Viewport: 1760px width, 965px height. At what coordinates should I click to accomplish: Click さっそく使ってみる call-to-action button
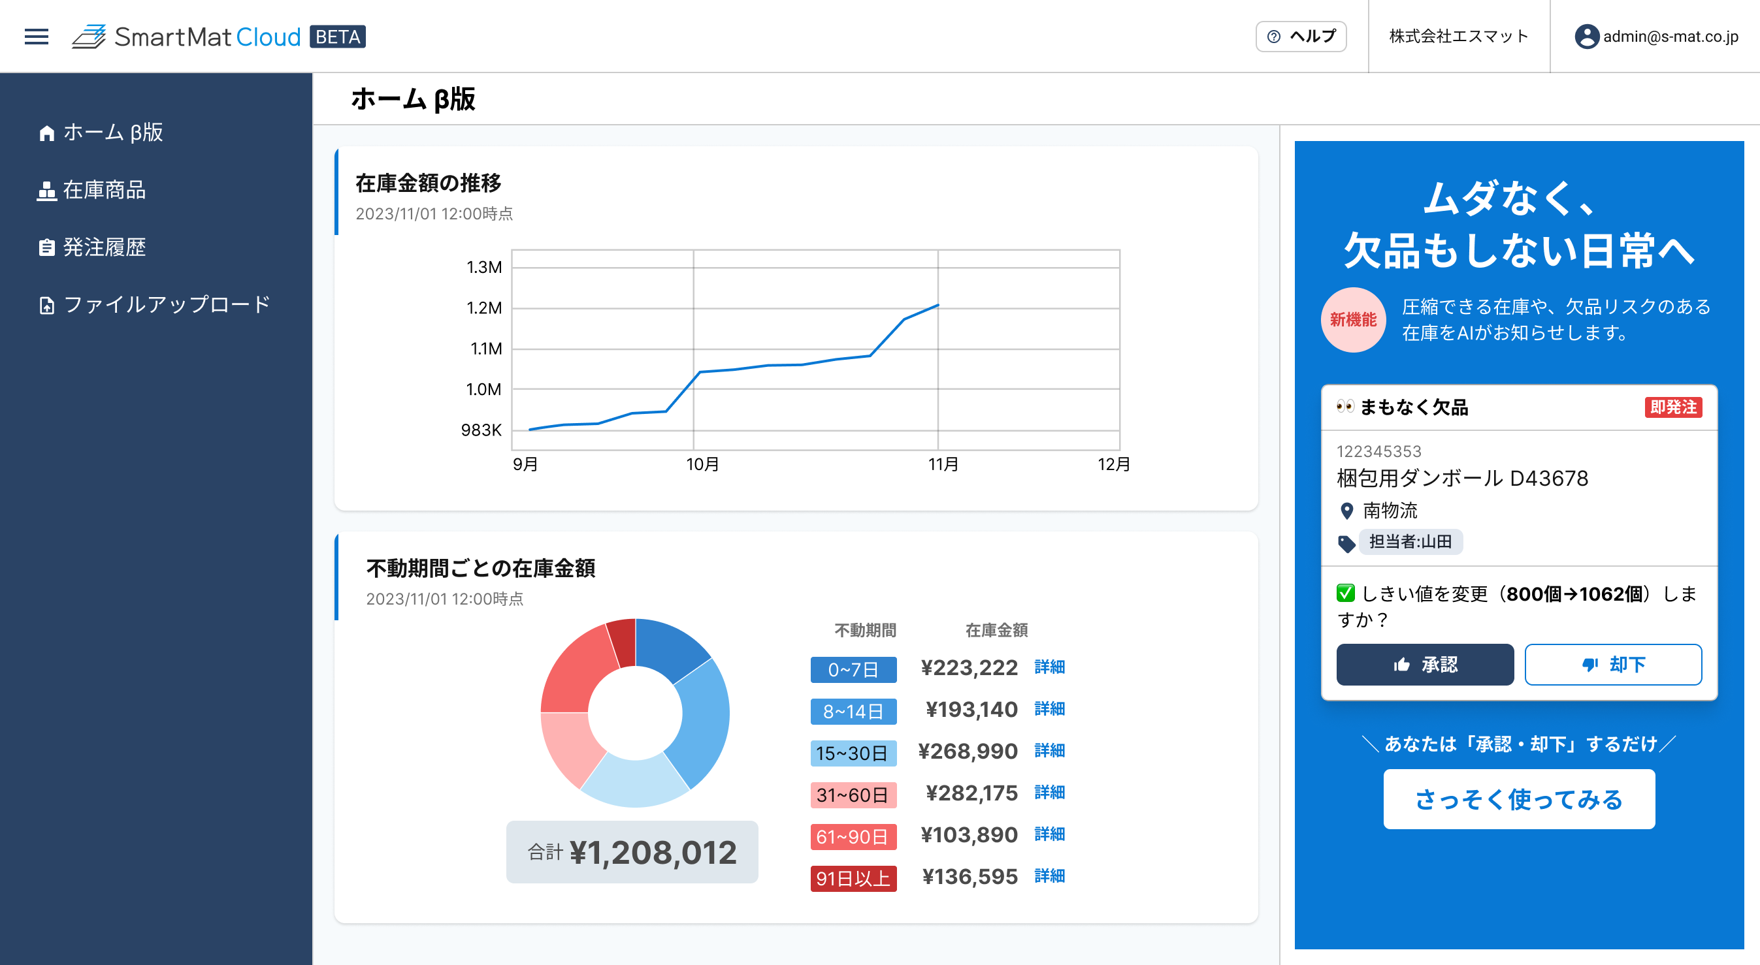pos(1518,799)
